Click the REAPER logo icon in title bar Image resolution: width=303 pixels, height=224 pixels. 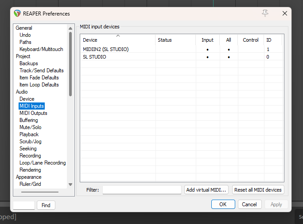17,13
